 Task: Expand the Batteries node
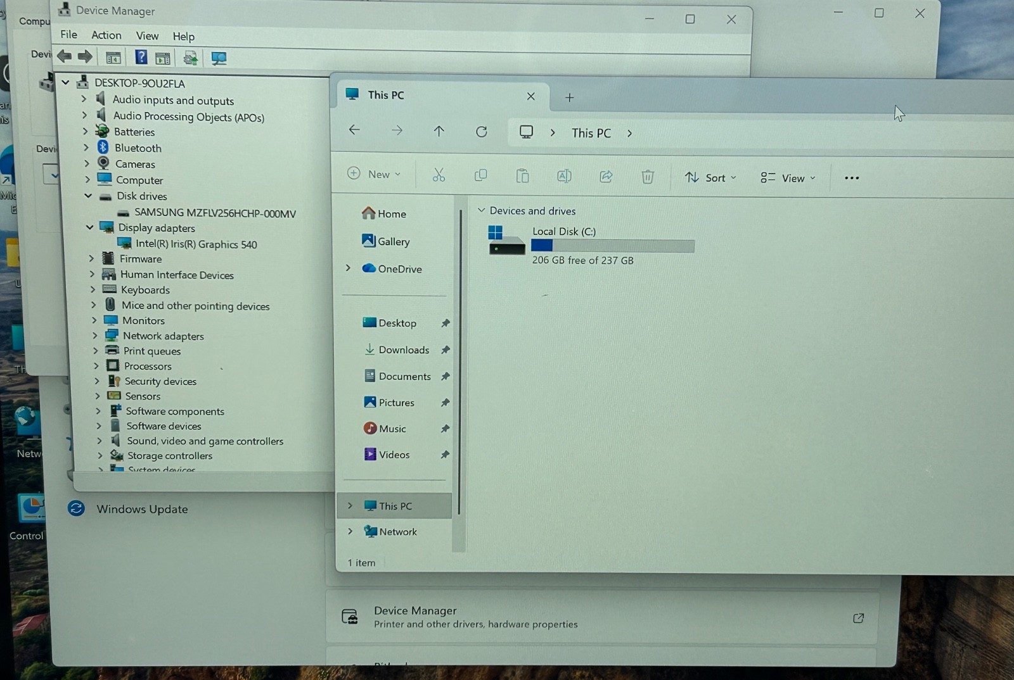[x=86, y=131]
